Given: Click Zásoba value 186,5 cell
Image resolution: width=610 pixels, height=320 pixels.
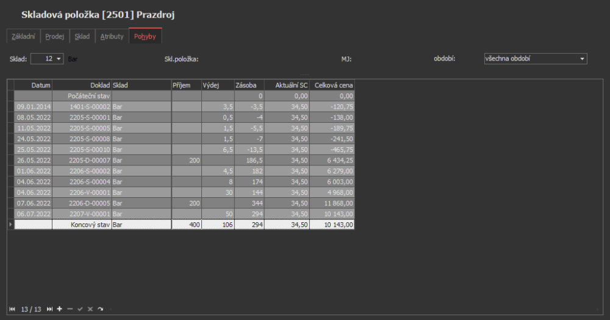Looking at the screenshot, I should [249, 160].
